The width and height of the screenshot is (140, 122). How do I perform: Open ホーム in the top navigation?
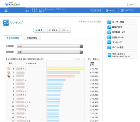(111, 10)
